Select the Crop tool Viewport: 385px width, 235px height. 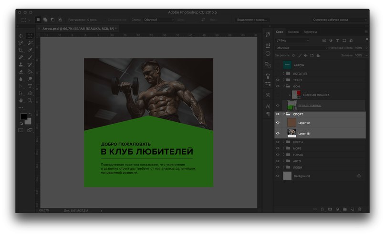click(x=21, y=50)
